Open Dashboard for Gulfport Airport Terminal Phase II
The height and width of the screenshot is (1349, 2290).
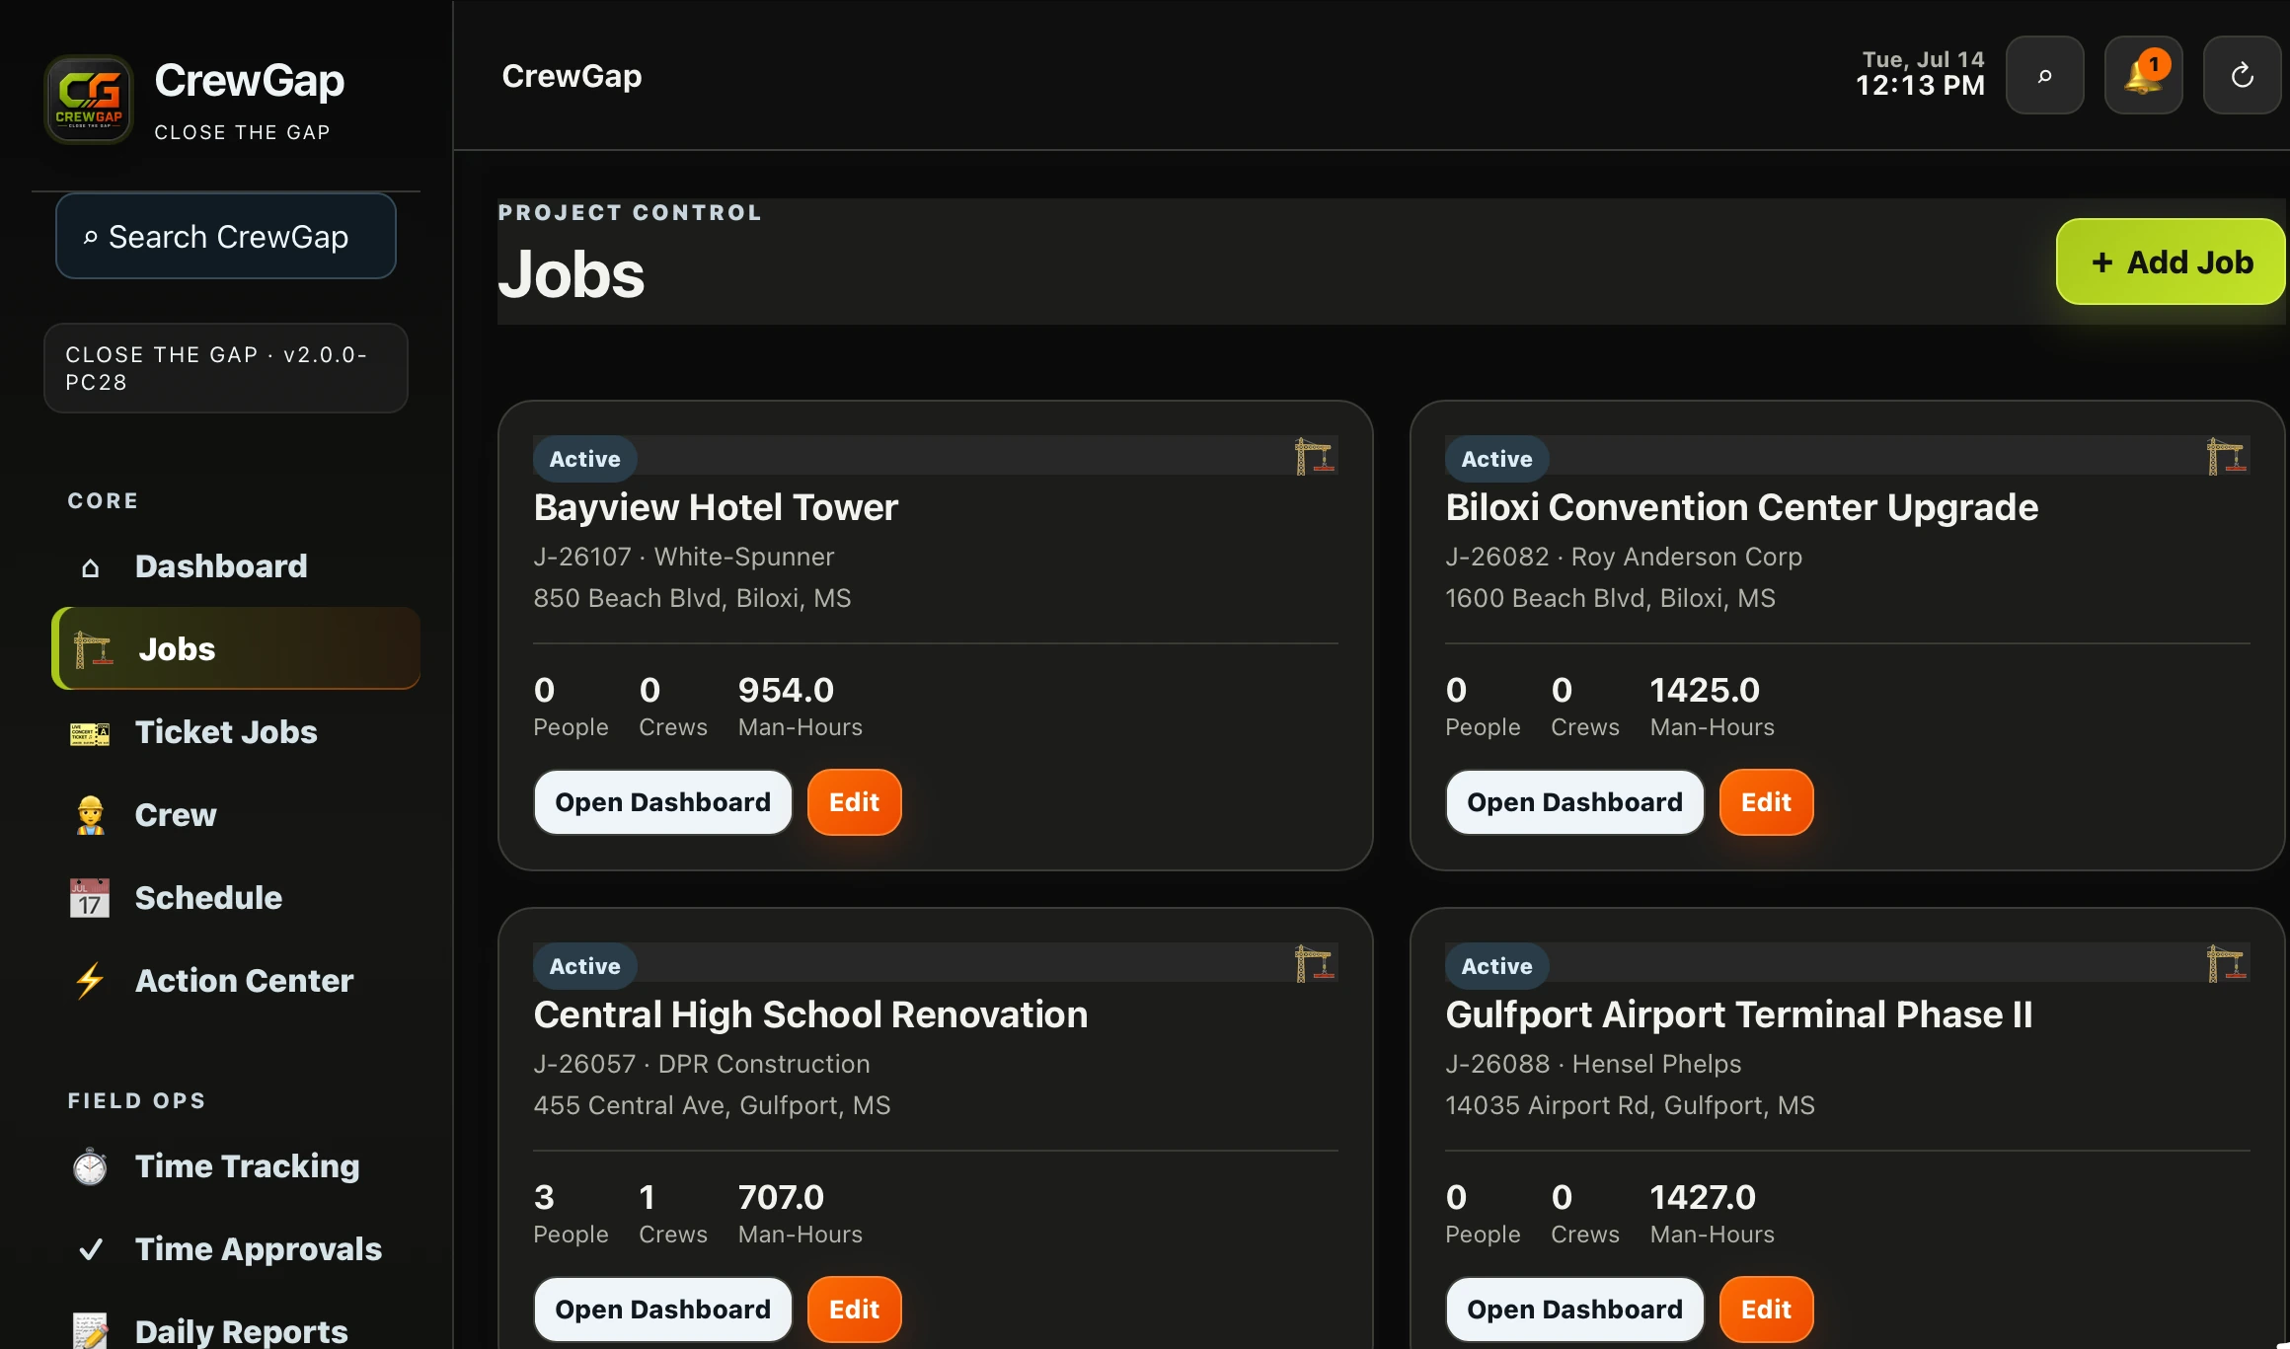point(1574,1310)
